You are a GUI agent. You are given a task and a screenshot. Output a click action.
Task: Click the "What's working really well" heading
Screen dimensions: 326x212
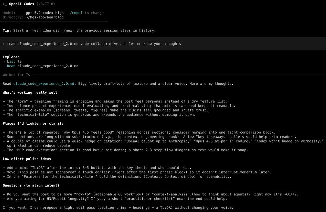click(x=30, y=92)
